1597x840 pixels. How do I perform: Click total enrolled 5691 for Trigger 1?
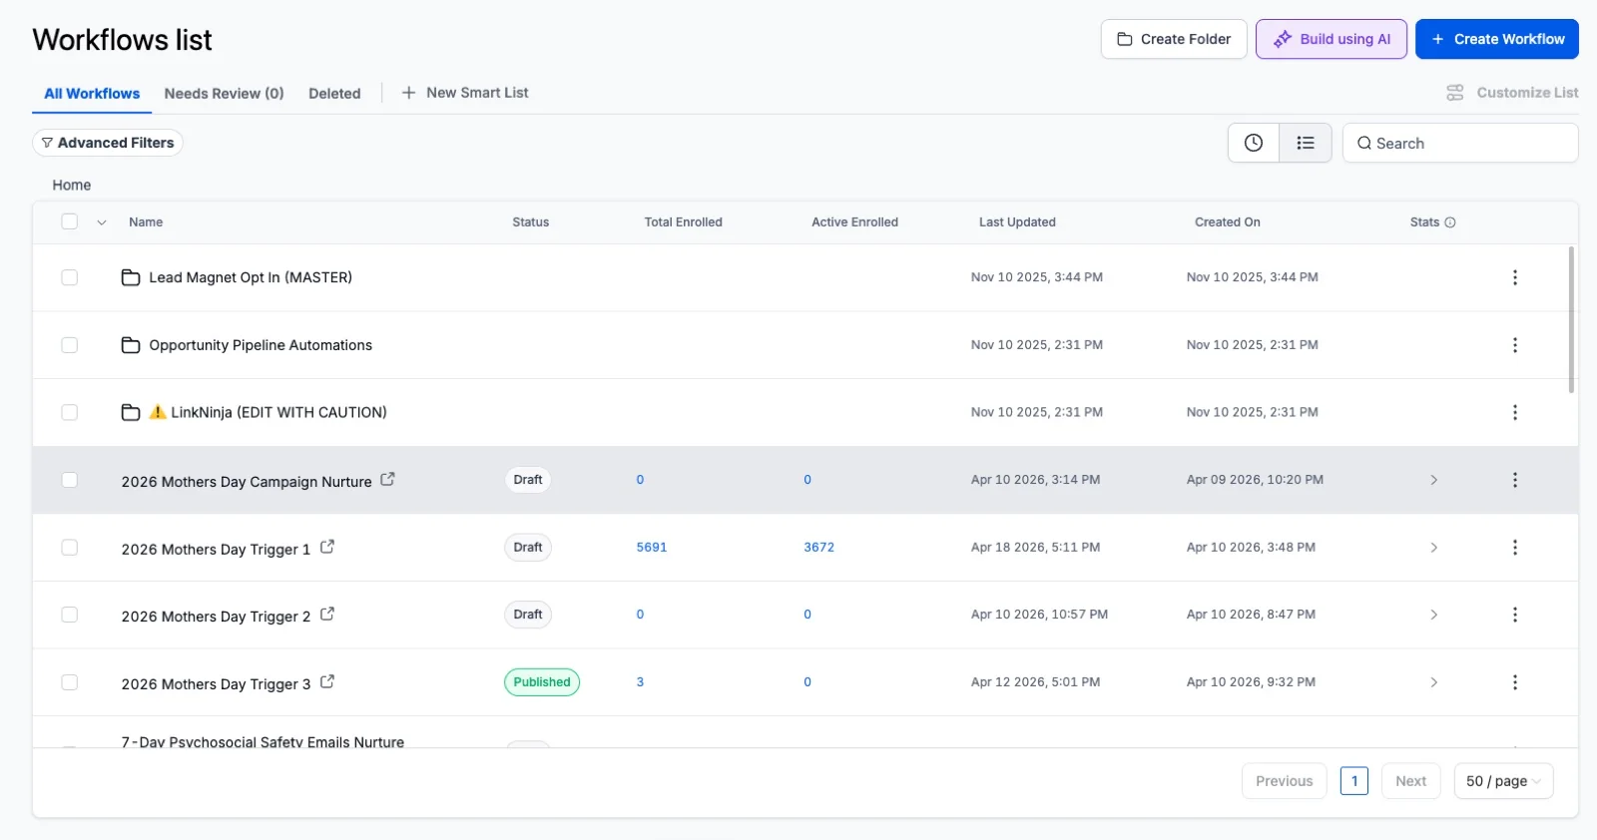652,548
